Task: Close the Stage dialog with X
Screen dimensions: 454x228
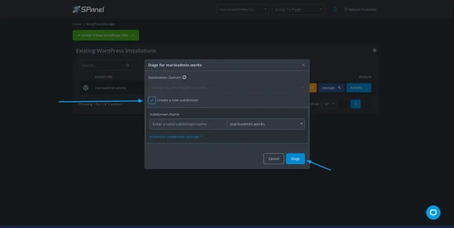Action: pos(303,65)
